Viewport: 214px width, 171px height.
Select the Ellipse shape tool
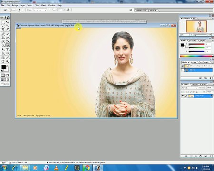(x=7, y=53)
